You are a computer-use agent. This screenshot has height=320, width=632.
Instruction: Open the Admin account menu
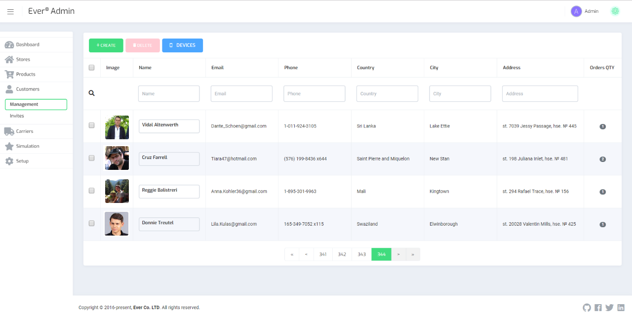(x=585, y=11)
